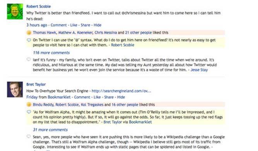
Task: Click the comment bubble icon beside the Wikipedia challenge comment
Action: 29,136
